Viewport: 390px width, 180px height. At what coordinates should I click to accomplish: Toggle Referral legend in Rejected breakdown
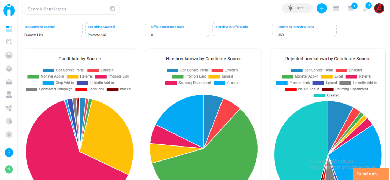coord(359,76)
